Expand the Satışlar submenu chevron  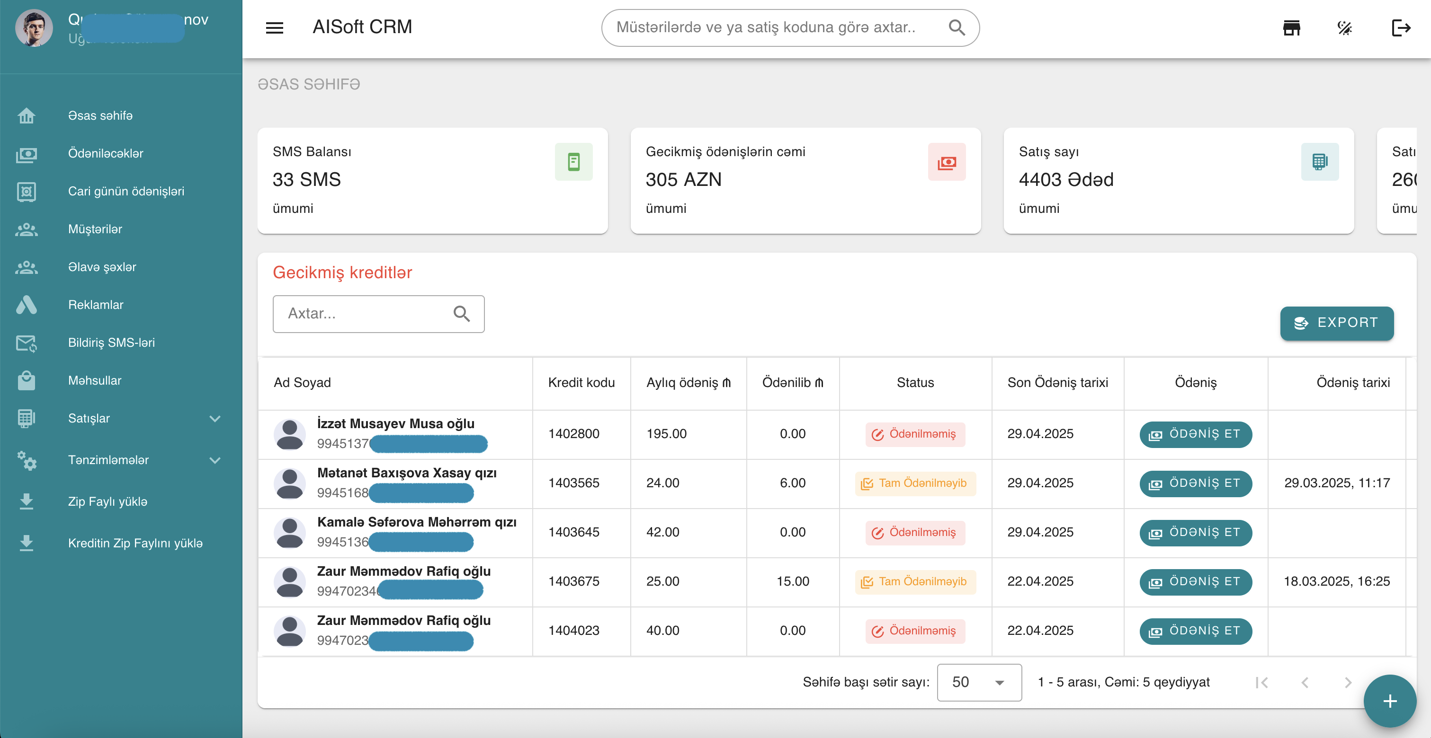(x=215, y=418)
